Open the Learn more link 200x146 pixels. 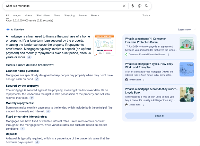[x=184, y=29]
